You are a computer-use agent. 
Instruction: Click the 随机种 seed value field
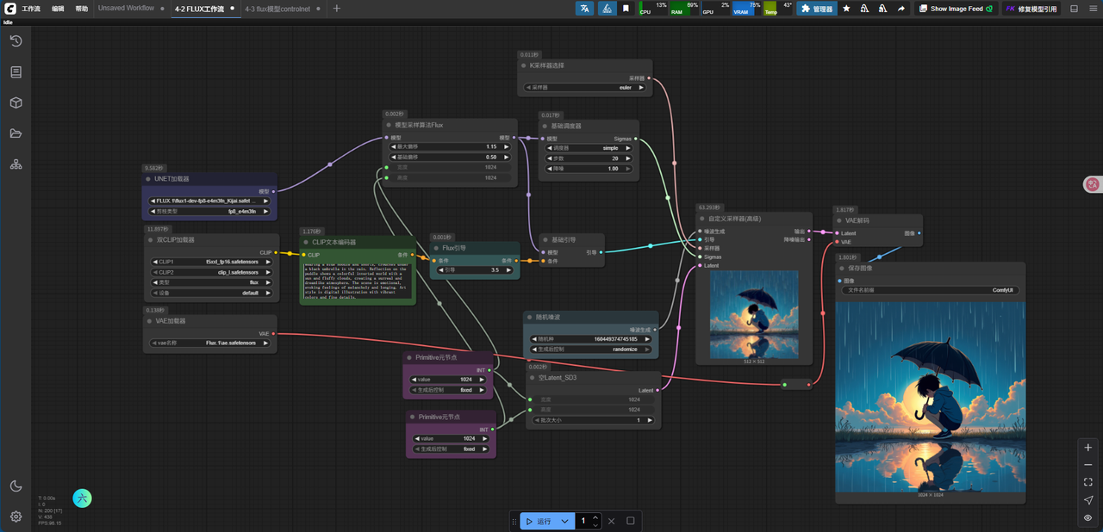pos(590,339)
